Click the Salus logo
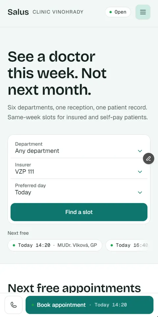 point(18,12)
